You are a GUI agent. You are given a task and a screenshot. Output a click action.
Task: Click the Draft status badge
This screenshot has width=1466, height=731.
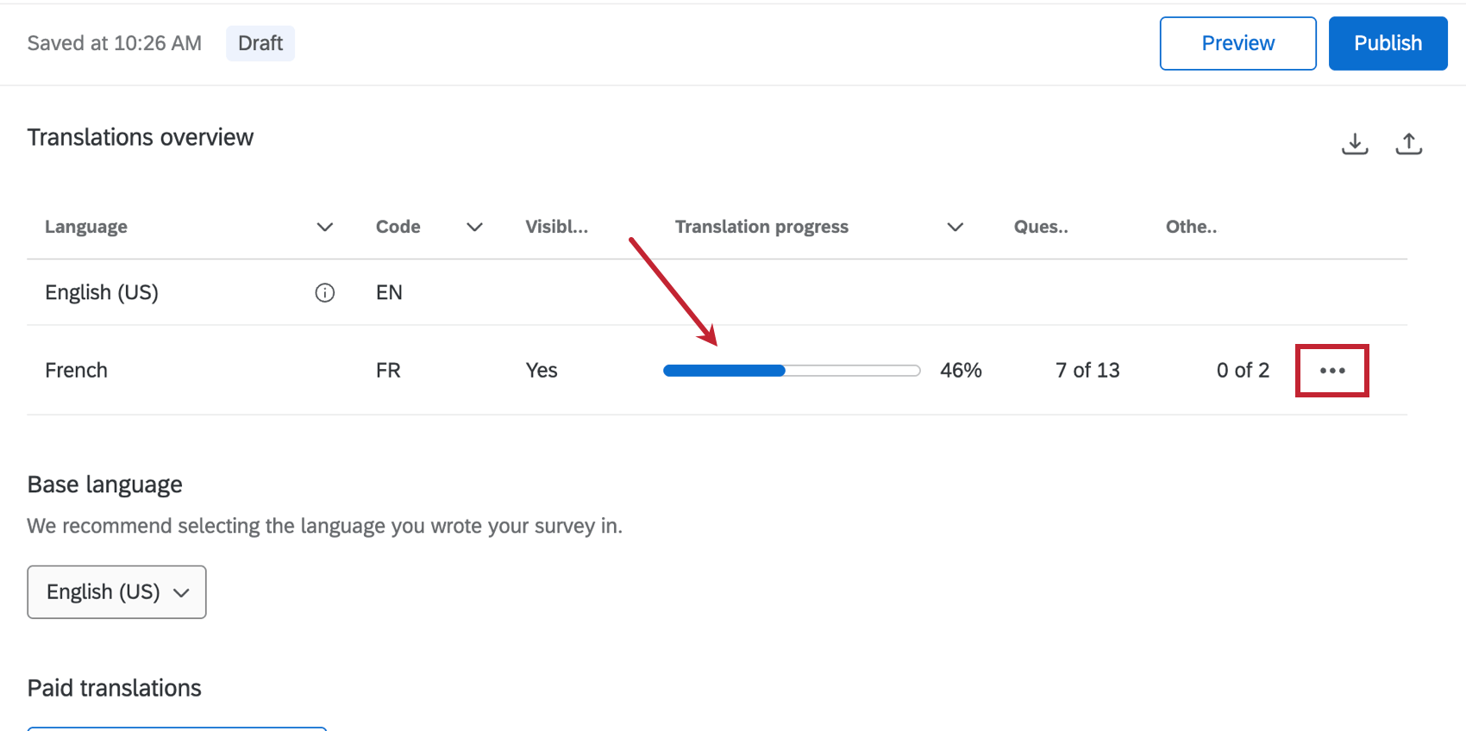pos(260,43)
